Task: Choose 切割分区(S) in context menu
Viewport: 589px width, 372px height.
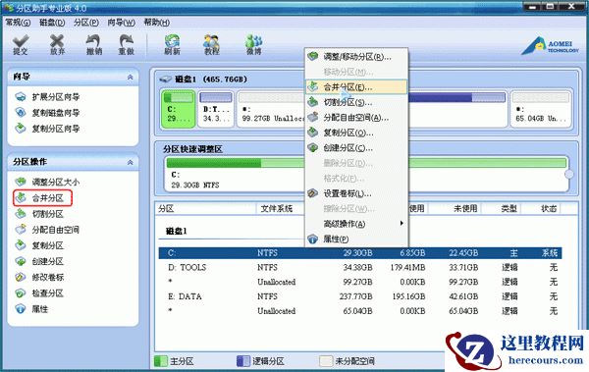Action: click(x=356, y=102)
